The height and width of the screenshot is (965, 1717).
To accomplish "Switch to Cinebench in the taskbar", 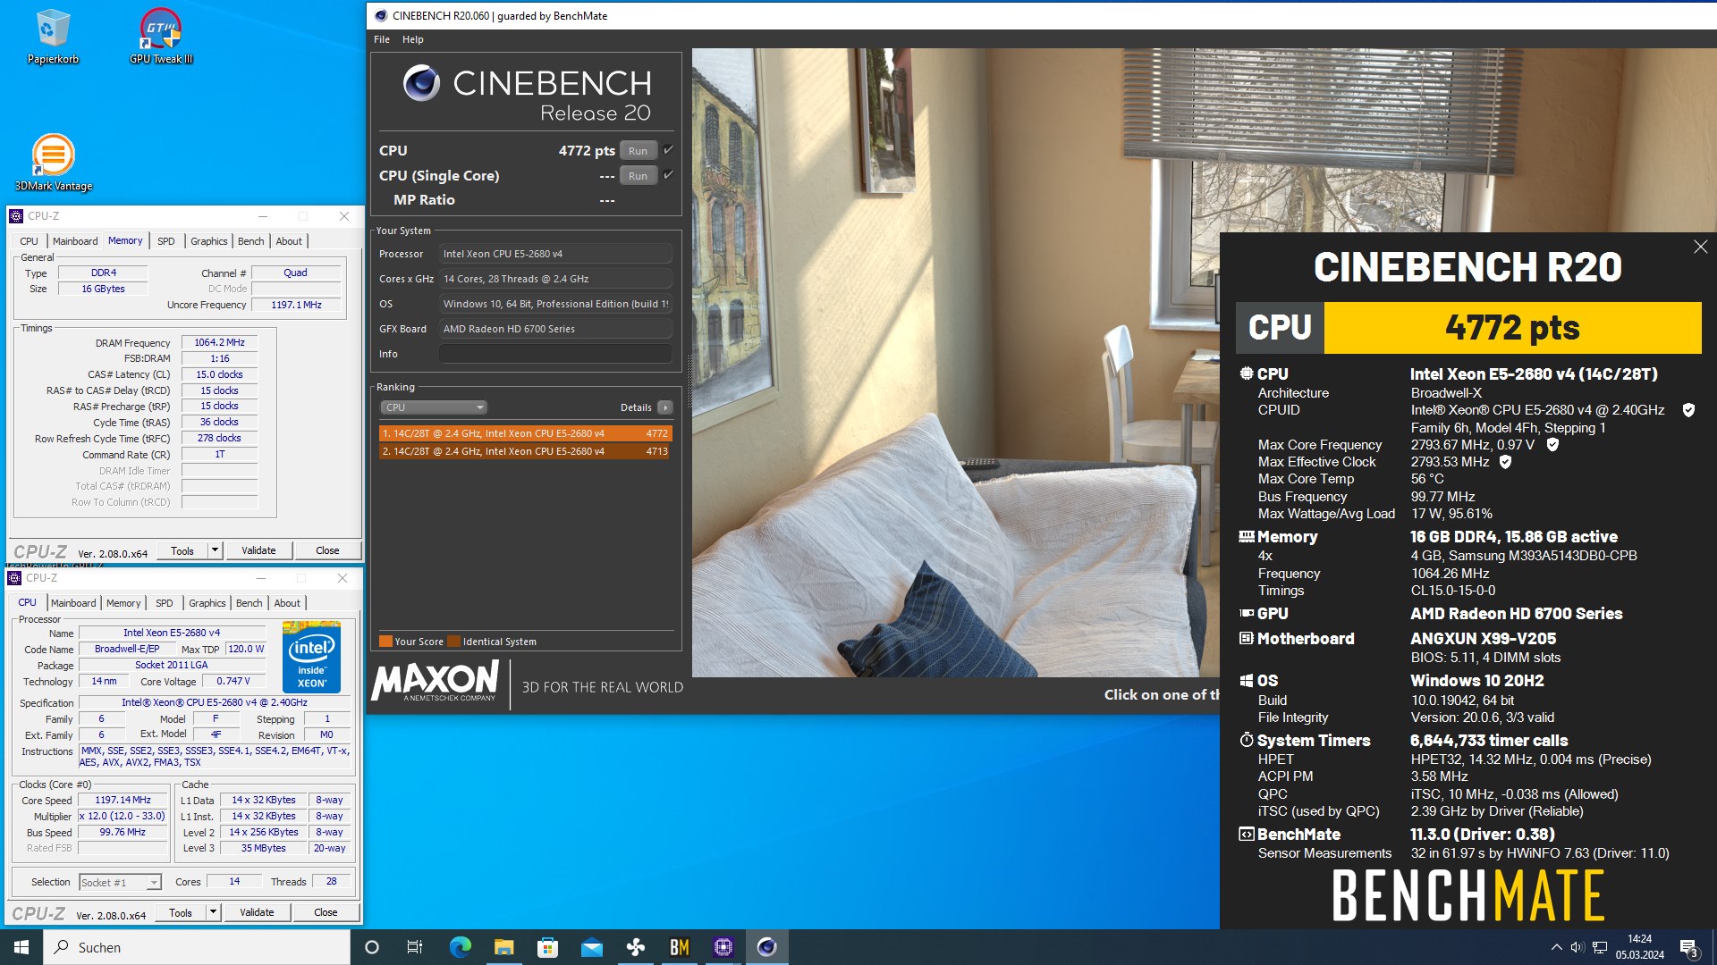I will pyautogui.click(x=766, y=947).
